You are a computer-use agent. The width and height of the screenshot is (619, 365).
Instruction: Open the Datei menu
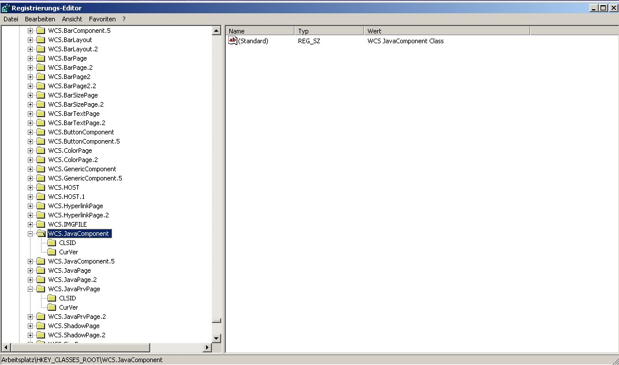click(11, 19)
